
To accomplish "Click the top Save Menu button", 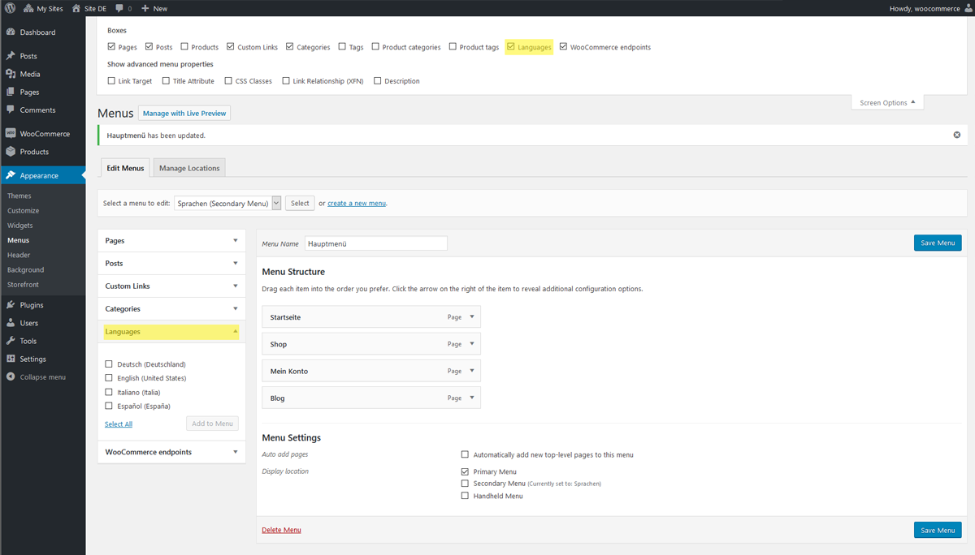I will click(x=938, y=243).
